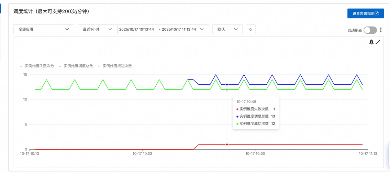Toggle the 自动刷新 auto-refresh switch

tap(370, 30)
